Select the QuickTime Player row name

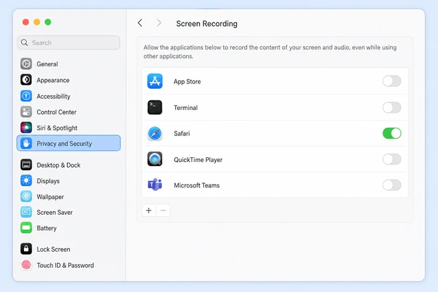point(198,160)
